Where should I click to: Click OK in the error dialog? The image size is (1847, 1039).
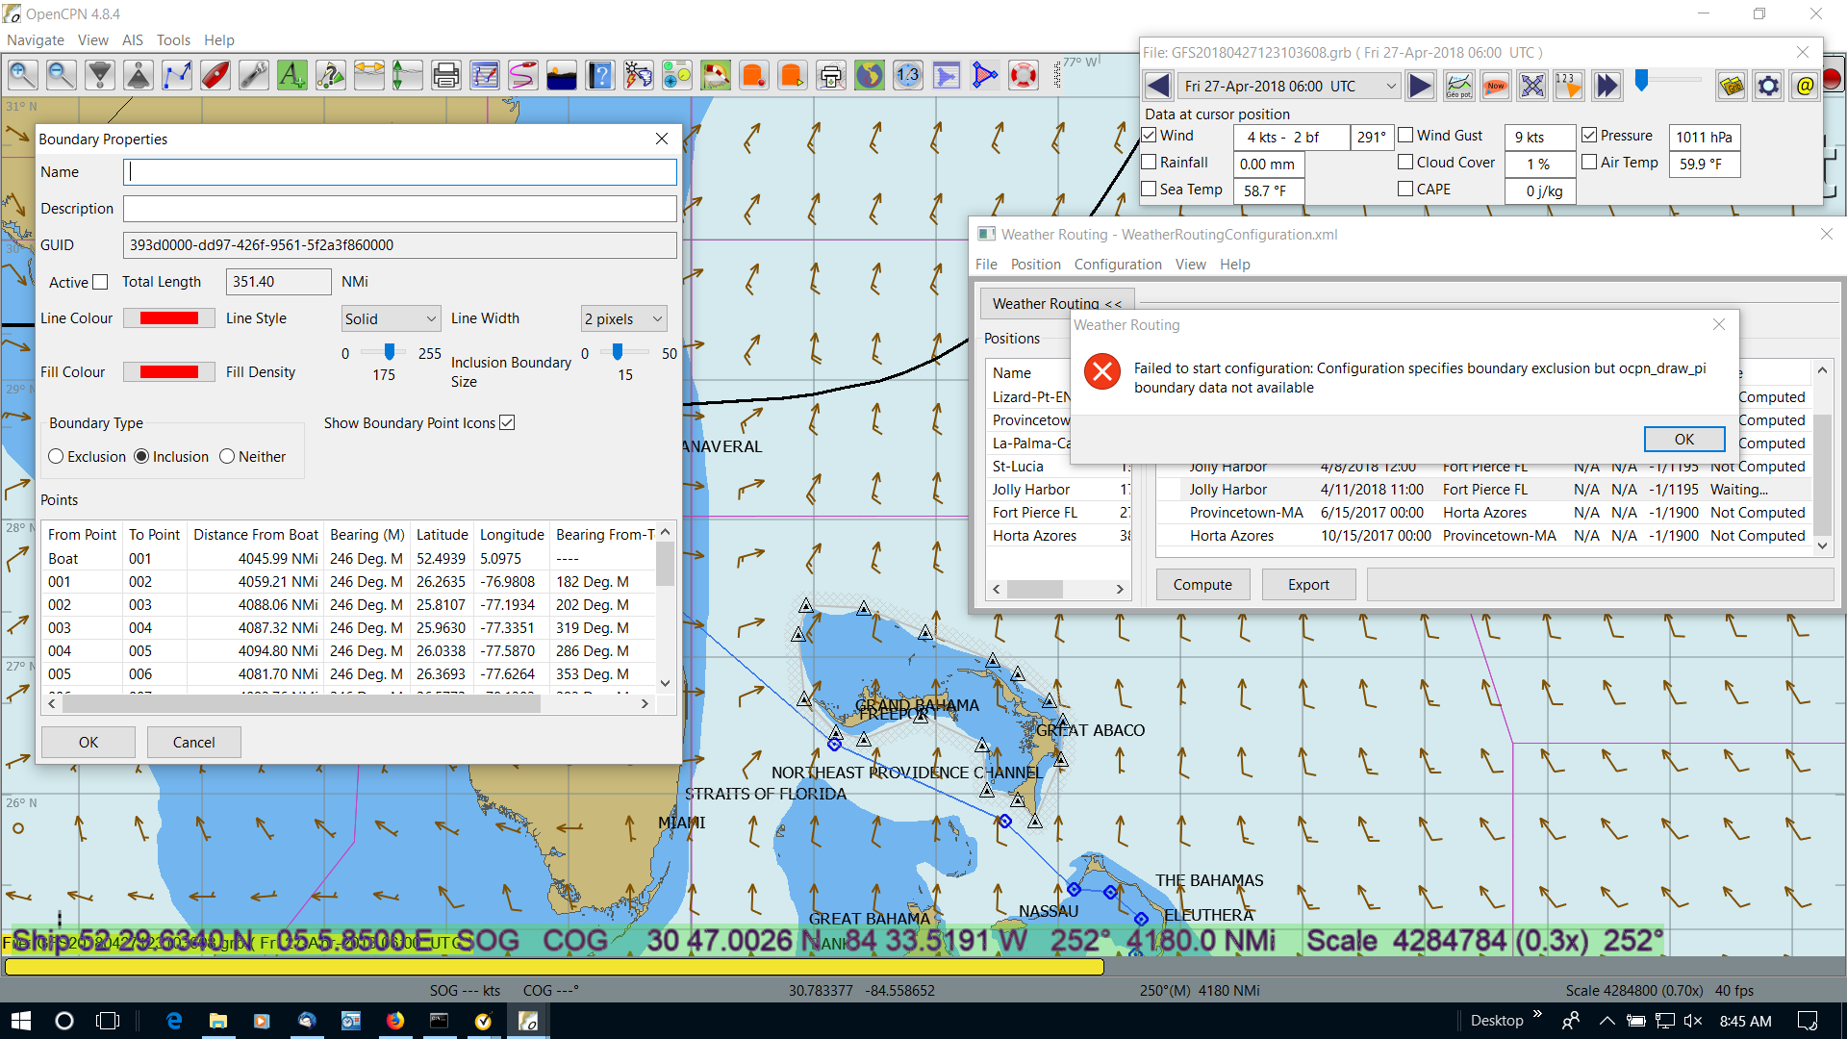[1684, 439]
